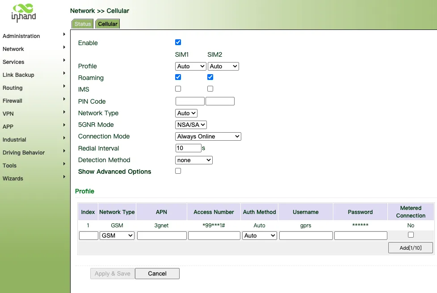Image resolution: width=437 pixels, height=293 pixels.
Task: Open the profile GSM network type dropdown
Action: 117,236
